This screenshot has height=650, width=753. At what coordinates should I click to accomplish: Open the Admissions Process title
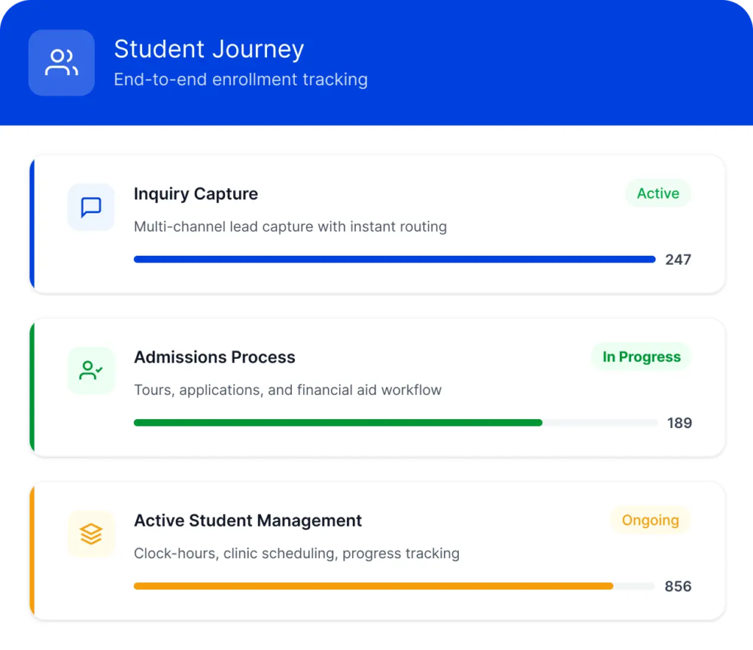click(x=214, y=357)
